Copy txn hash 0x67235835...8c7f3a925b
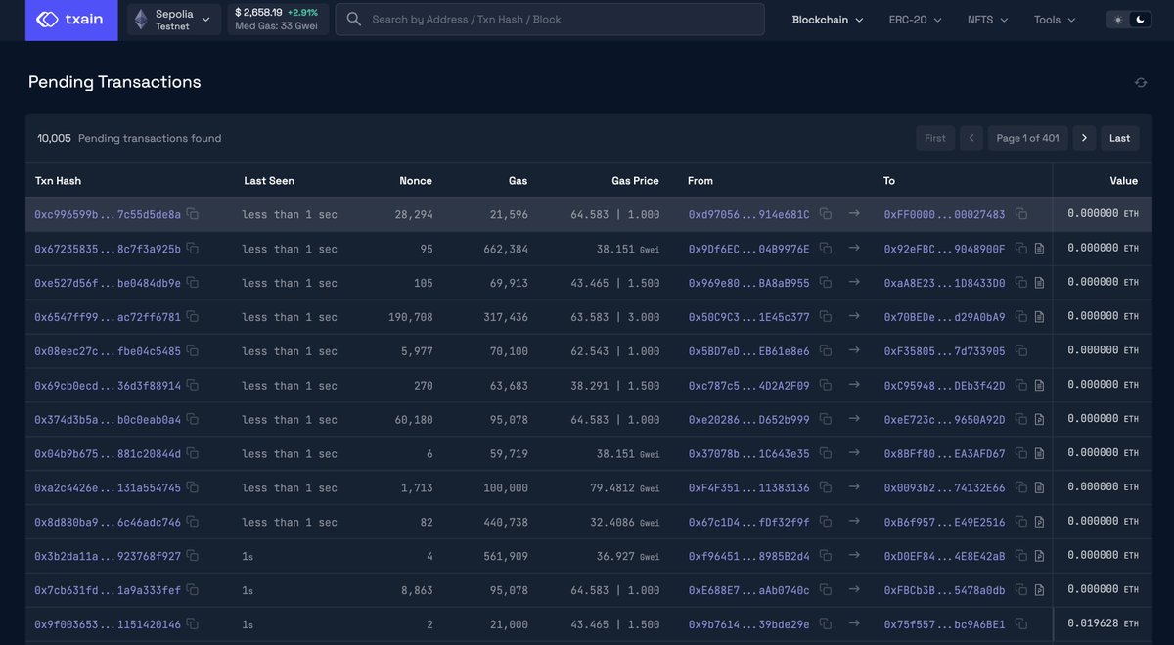The image size is (1174, 645). click(x=193, y=249)
